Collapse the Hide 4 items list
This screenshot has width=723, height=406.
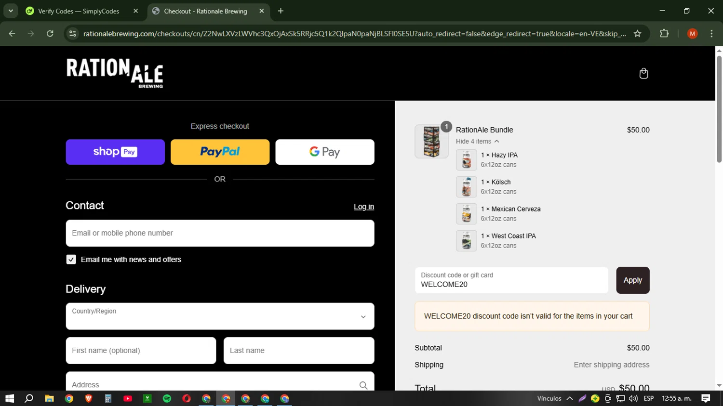pos(478,141)
